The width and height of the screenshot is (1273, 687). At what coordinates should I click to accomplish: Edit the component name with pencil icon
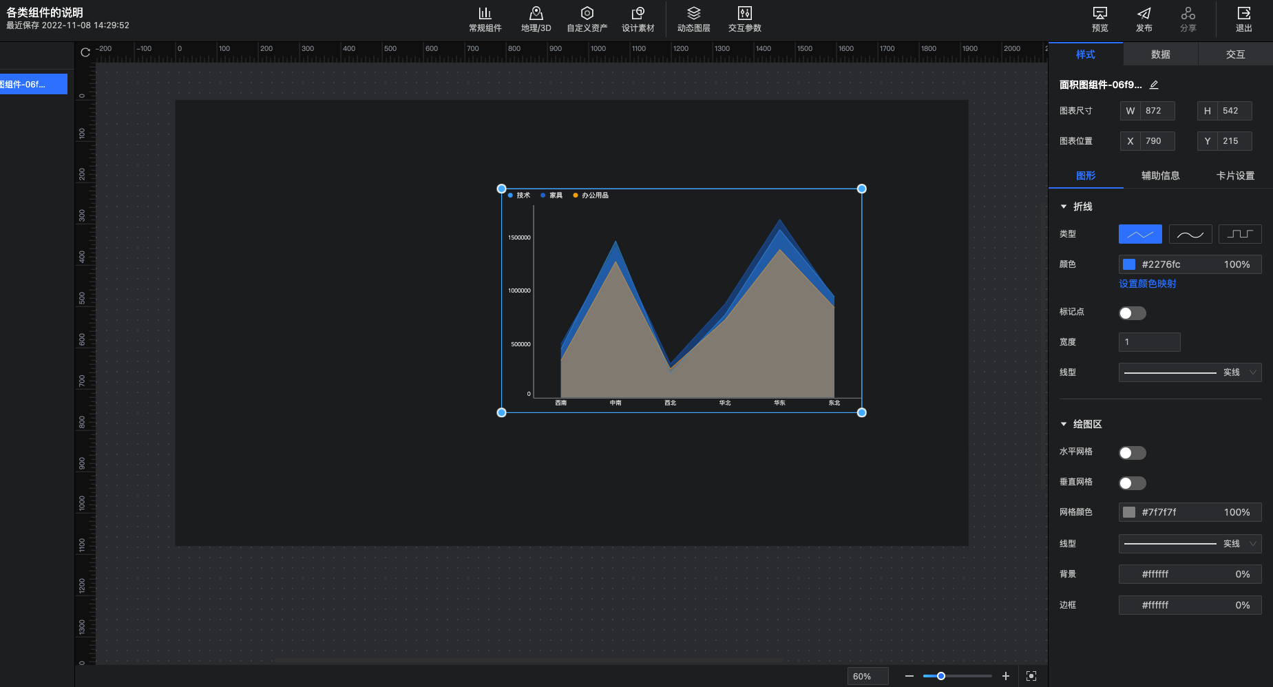point(1154,85)
